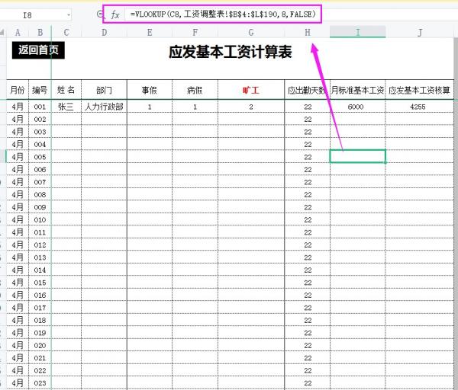458x390 pixels.
Task: Click employee number cell 013
Action: pyautogui.click(x=40, y=257)
